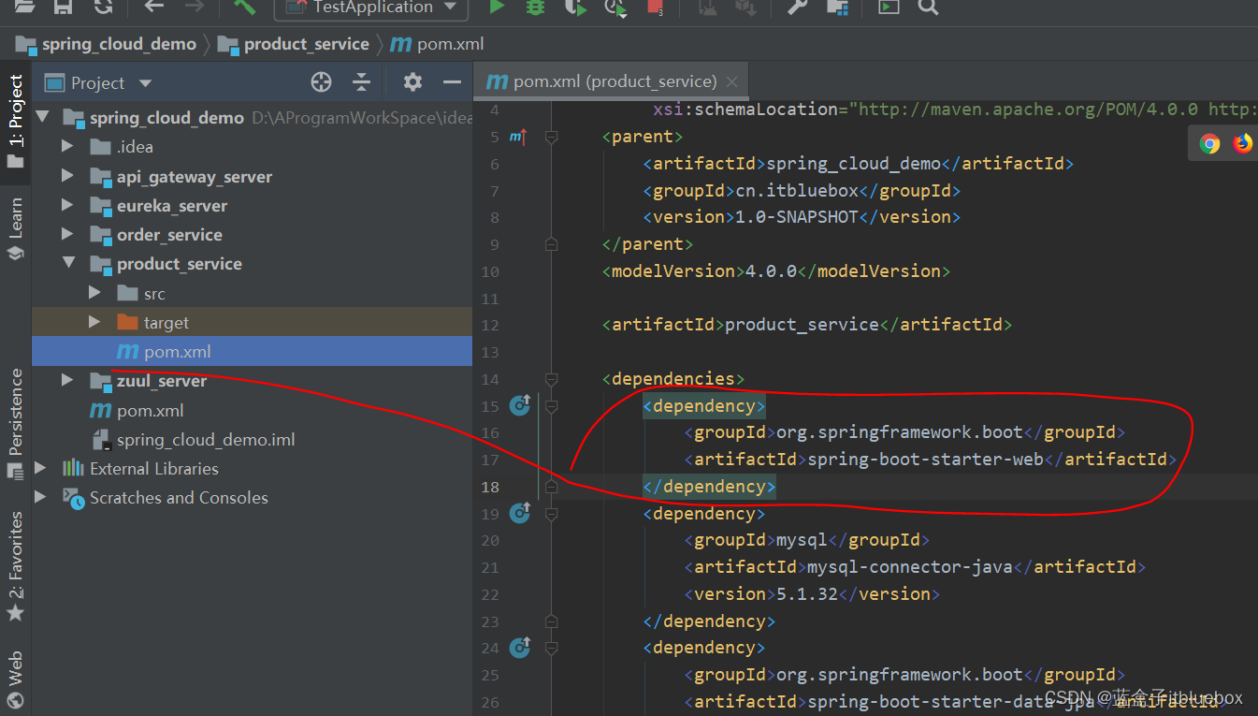Click the red Stop icon
The width and height of the screenshot is (1258, 716).
point(656,7)
